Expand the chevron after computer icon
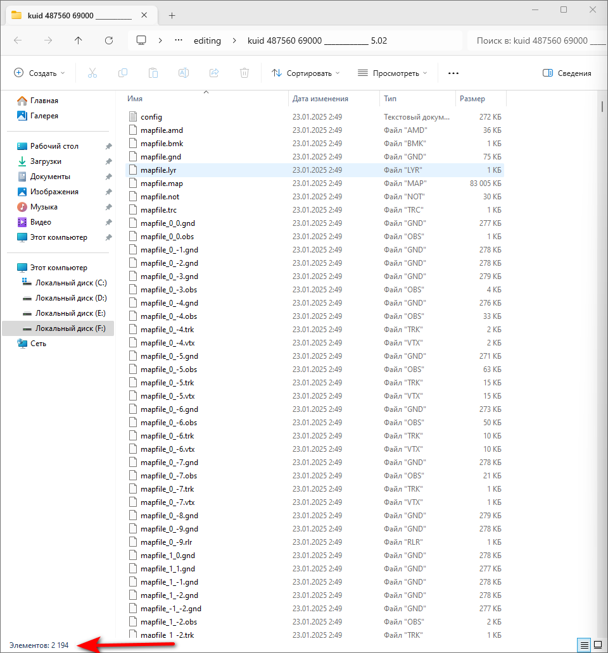Image resolution: width=608 pixels, height=653 pixels. point(160,40)
